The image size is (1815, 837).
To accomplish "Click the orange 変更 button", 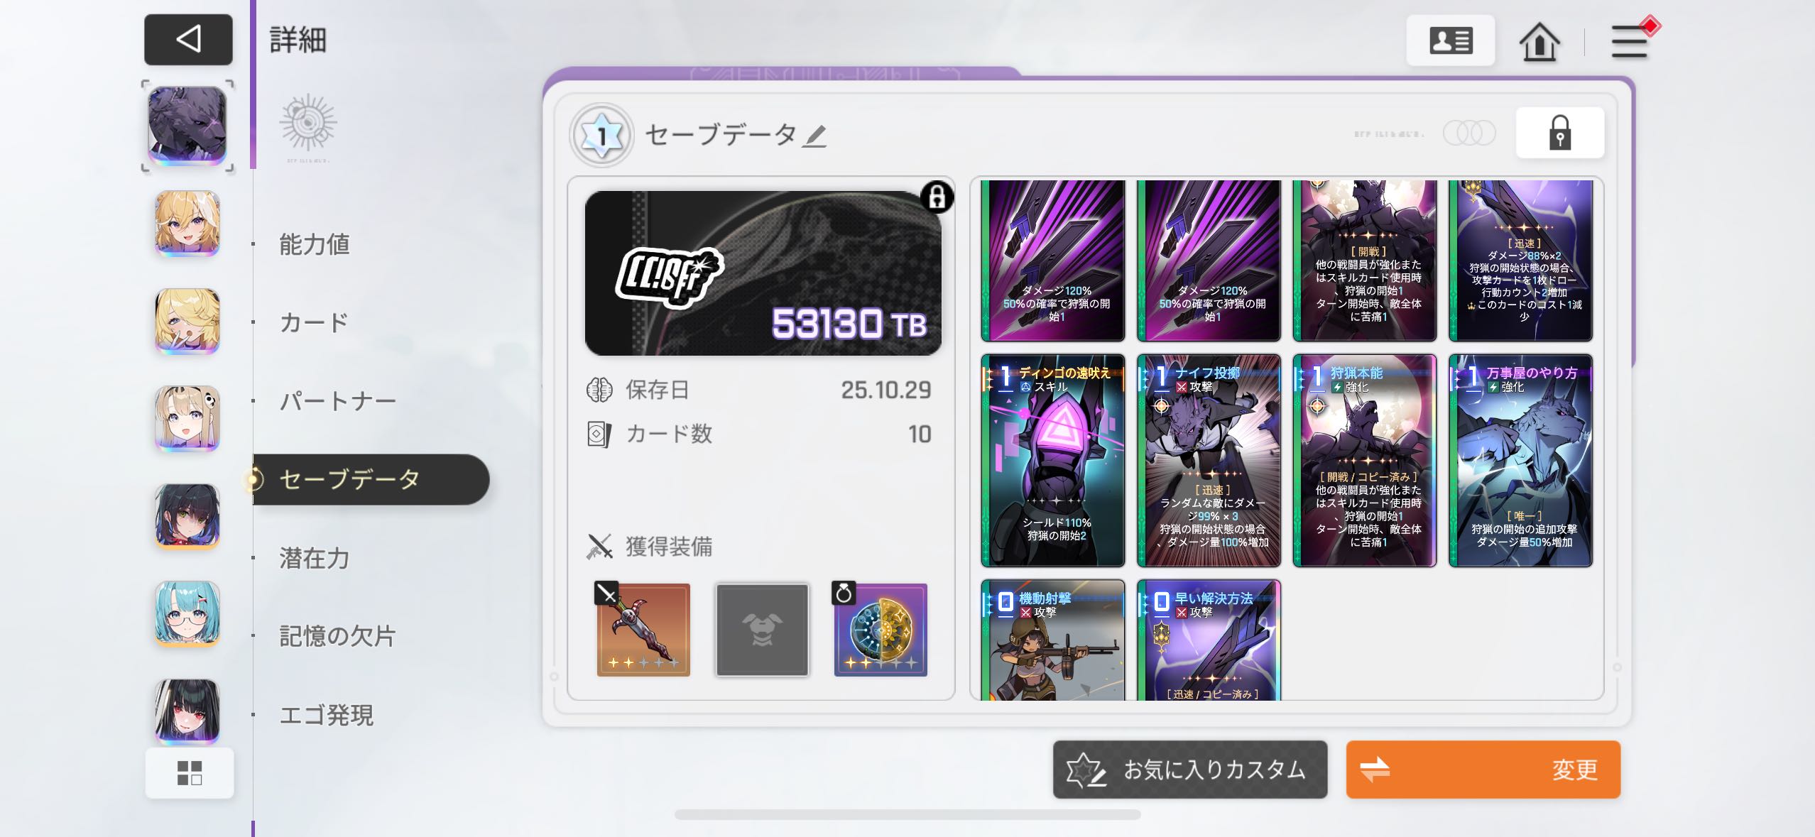I will pos(1483,770).
